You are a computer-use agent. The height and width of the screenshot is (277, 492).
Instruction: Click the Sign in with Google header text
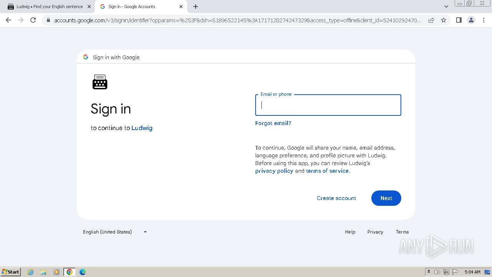tap(116, 57)
